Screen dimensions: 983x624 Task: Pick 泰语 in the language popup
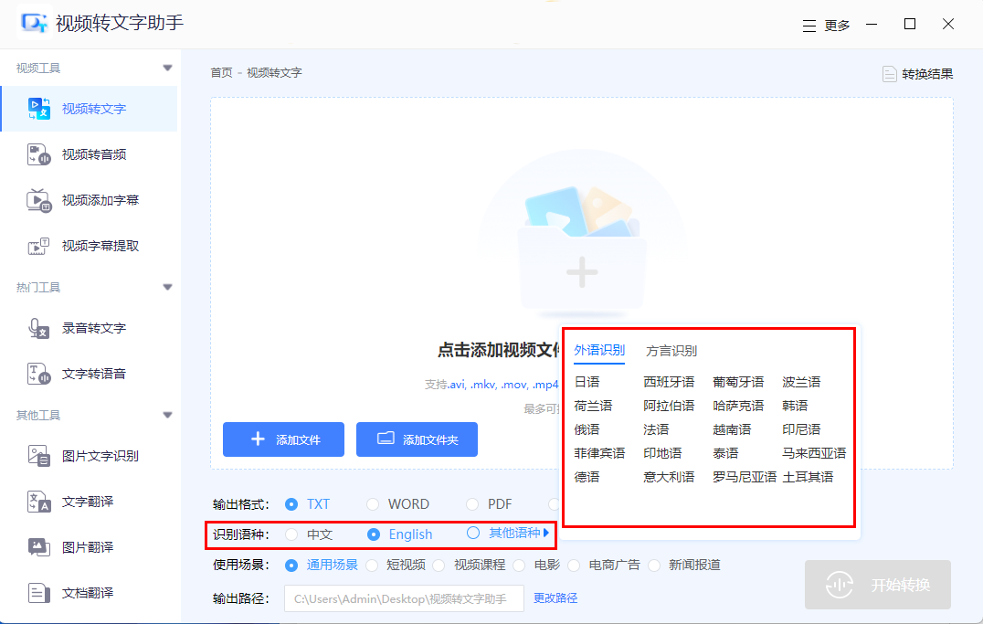click(725, 453)
